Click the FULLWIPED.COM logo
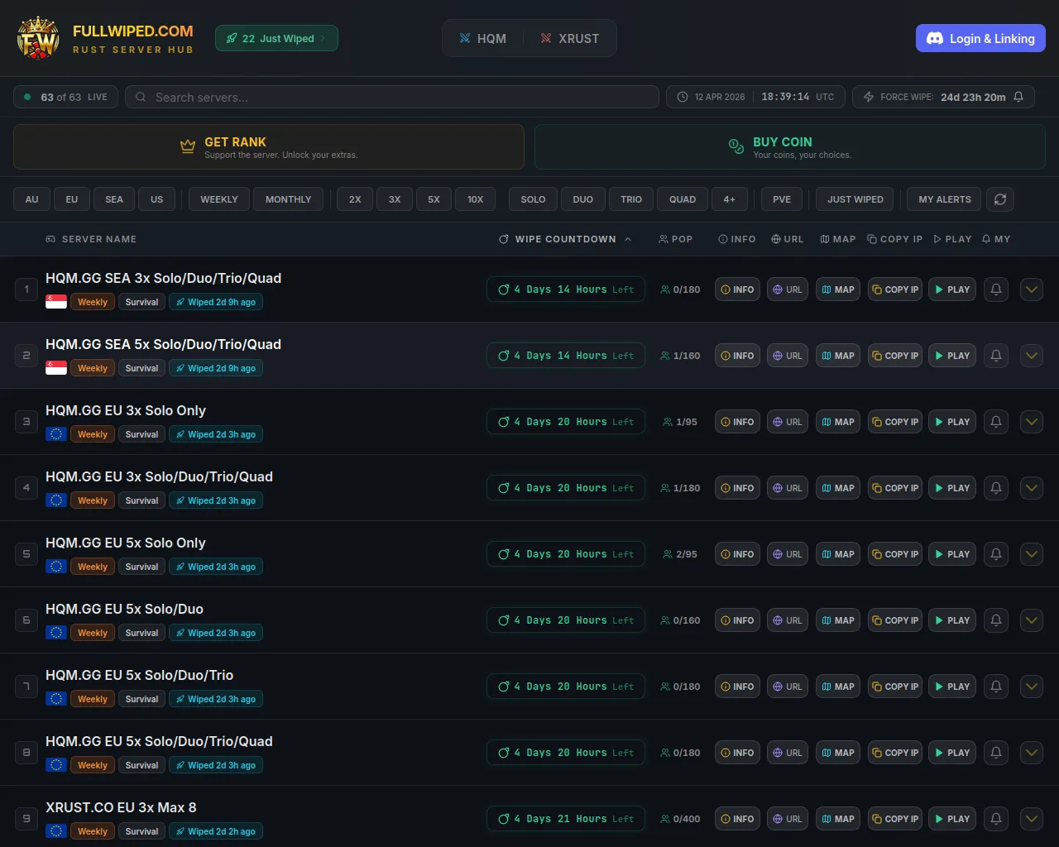 (x=103, y=37)
